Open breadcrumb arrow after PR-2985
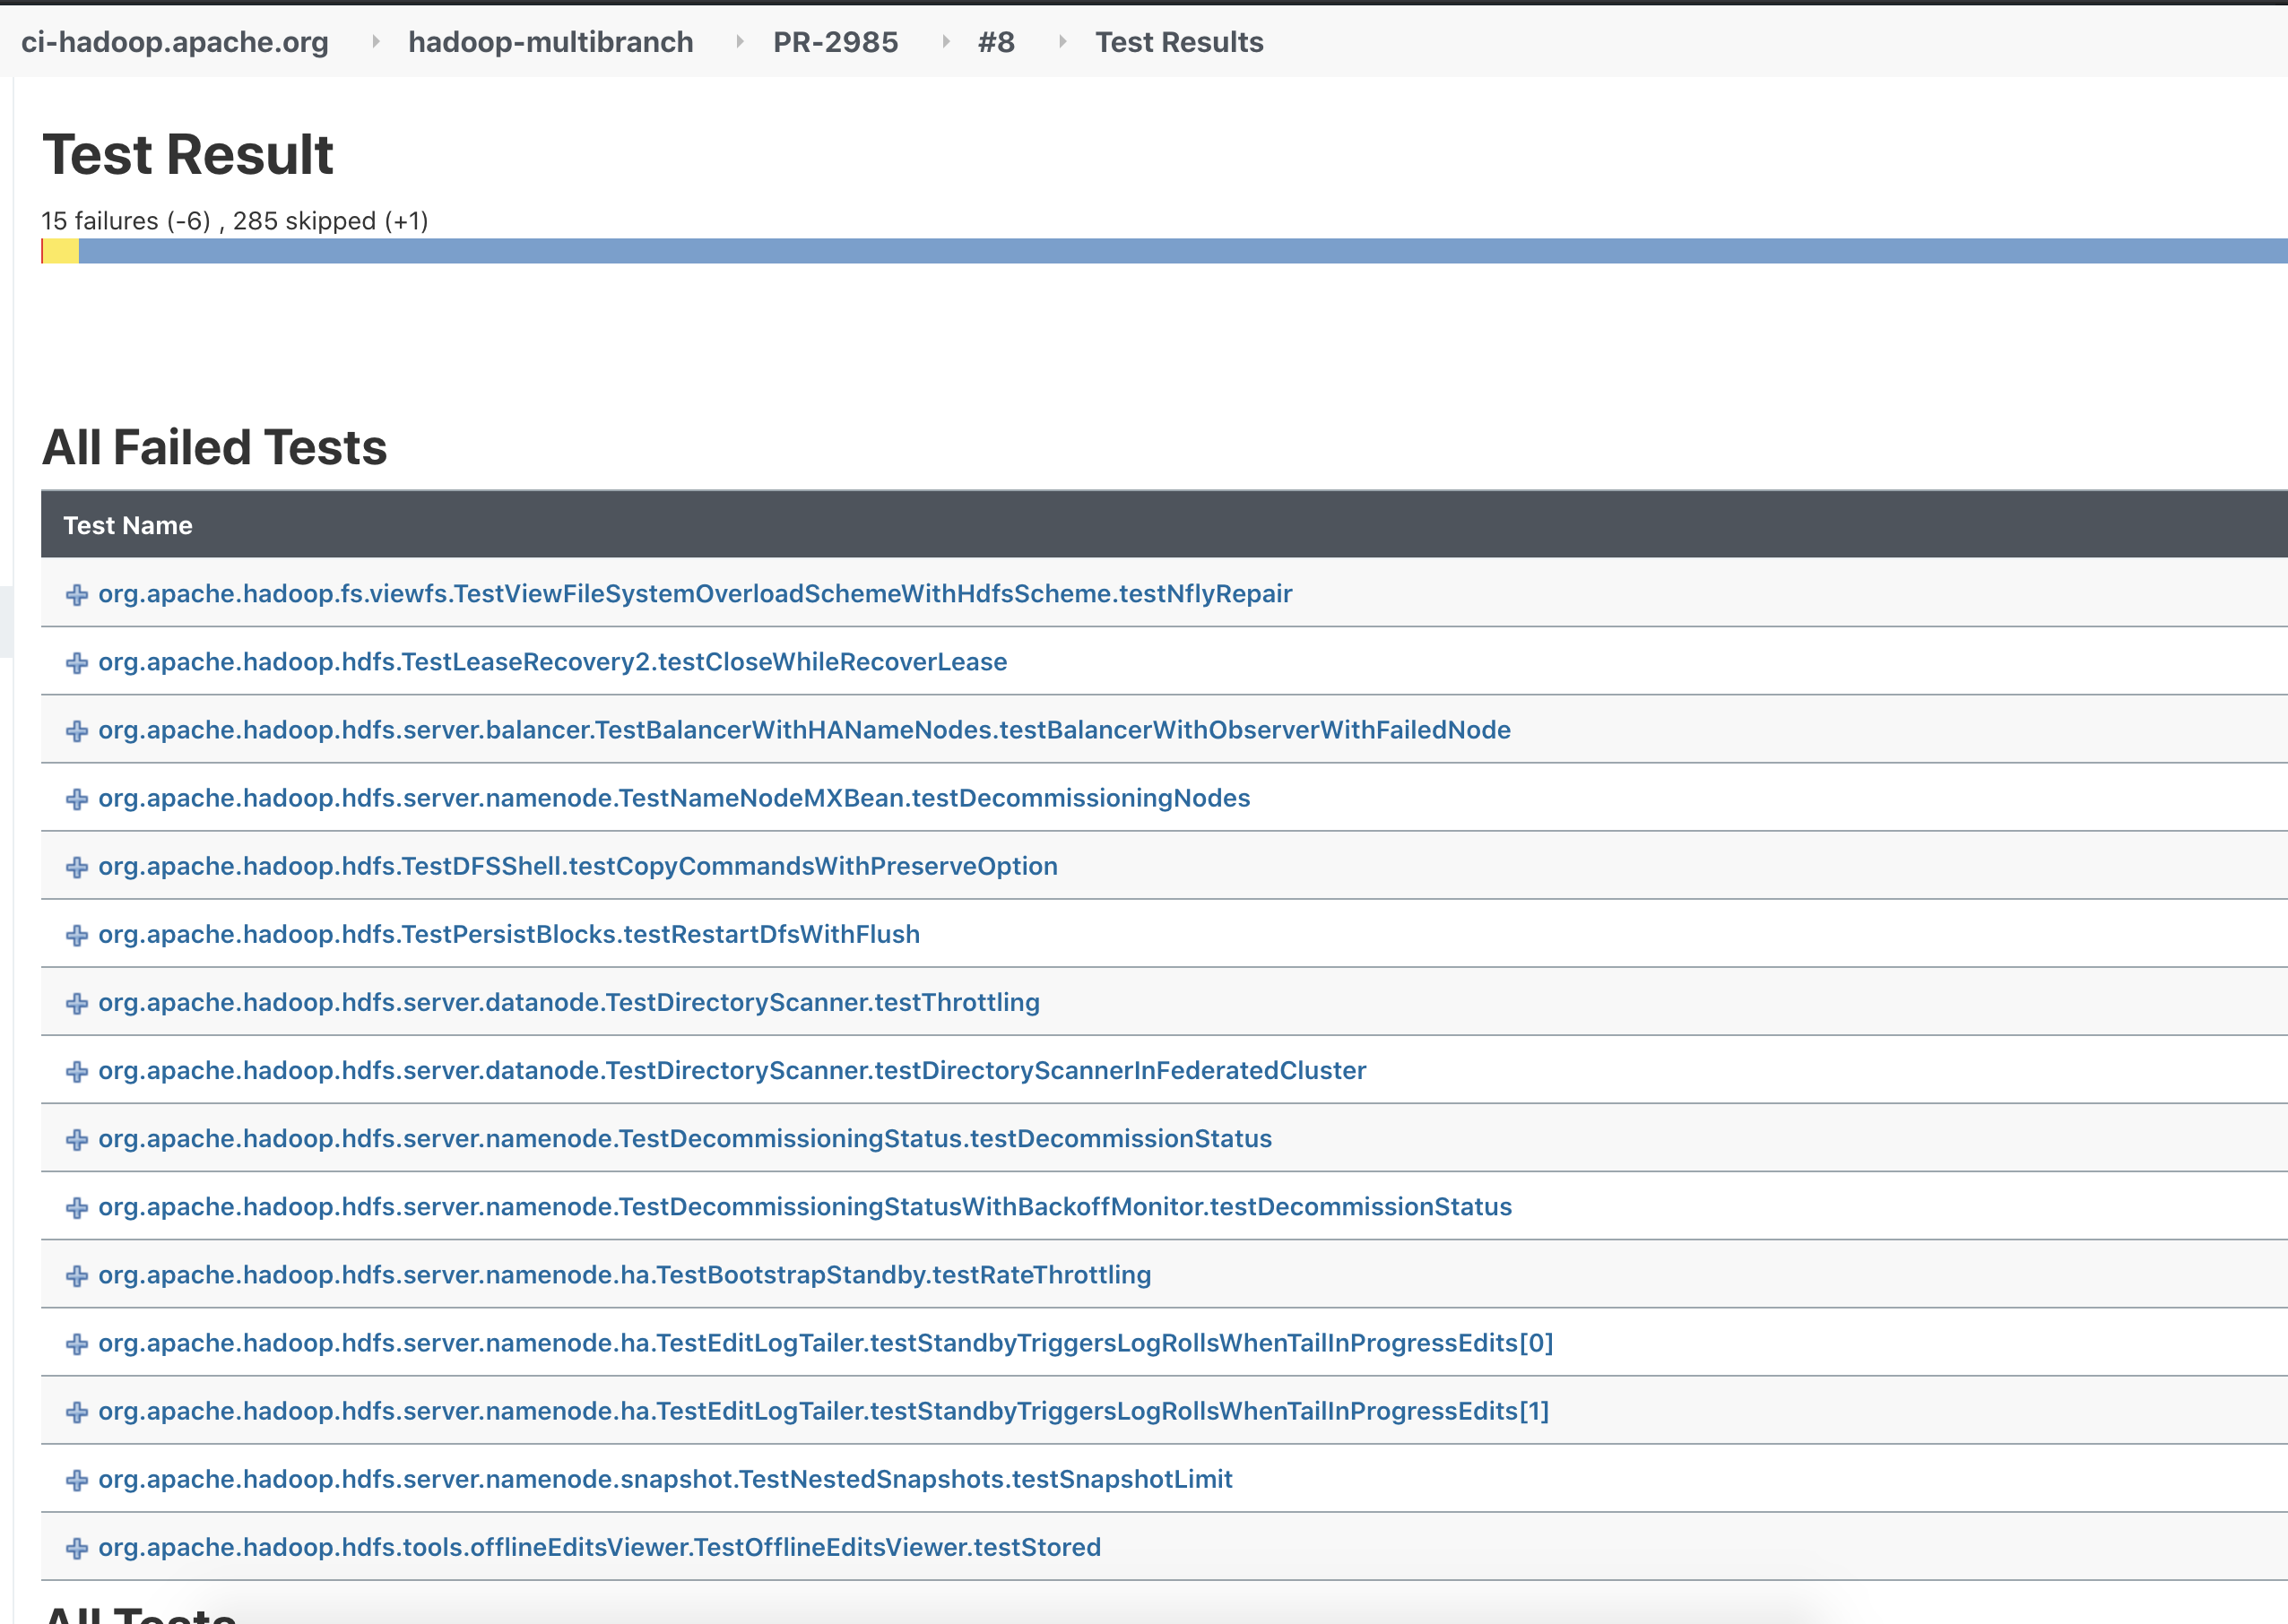2288x1624 pixels. (x=945, y=42)
